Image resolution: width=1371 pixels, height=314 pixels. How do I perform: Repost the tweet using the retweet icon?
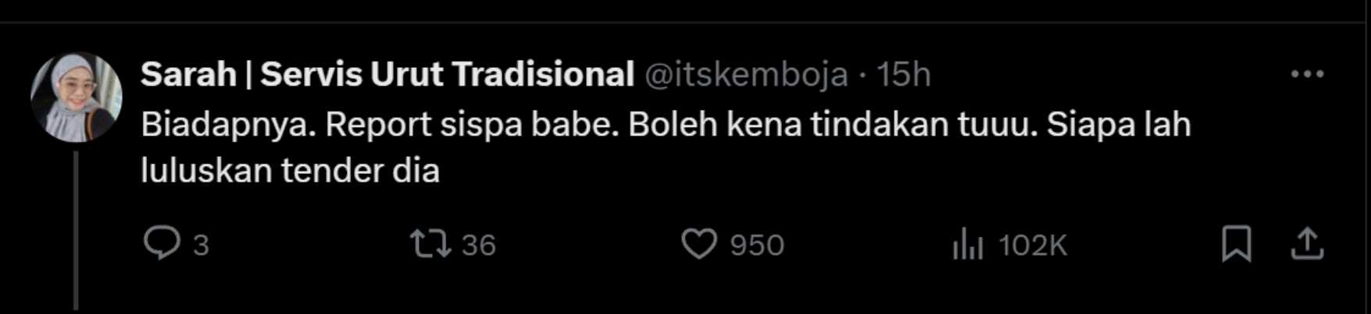click(x=430, y=244)
